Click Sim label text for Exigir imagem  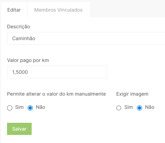(128, 107)
